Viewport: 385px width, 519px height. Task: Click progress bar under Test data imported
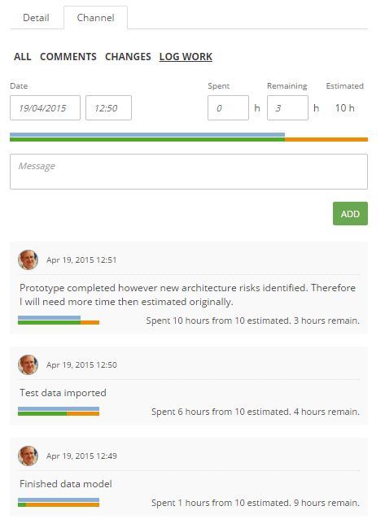point(59,411)
